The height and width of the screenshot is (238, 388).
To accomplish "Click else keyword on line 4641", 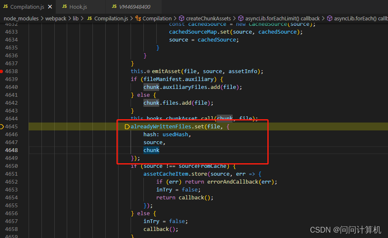I will coord(143,95).
